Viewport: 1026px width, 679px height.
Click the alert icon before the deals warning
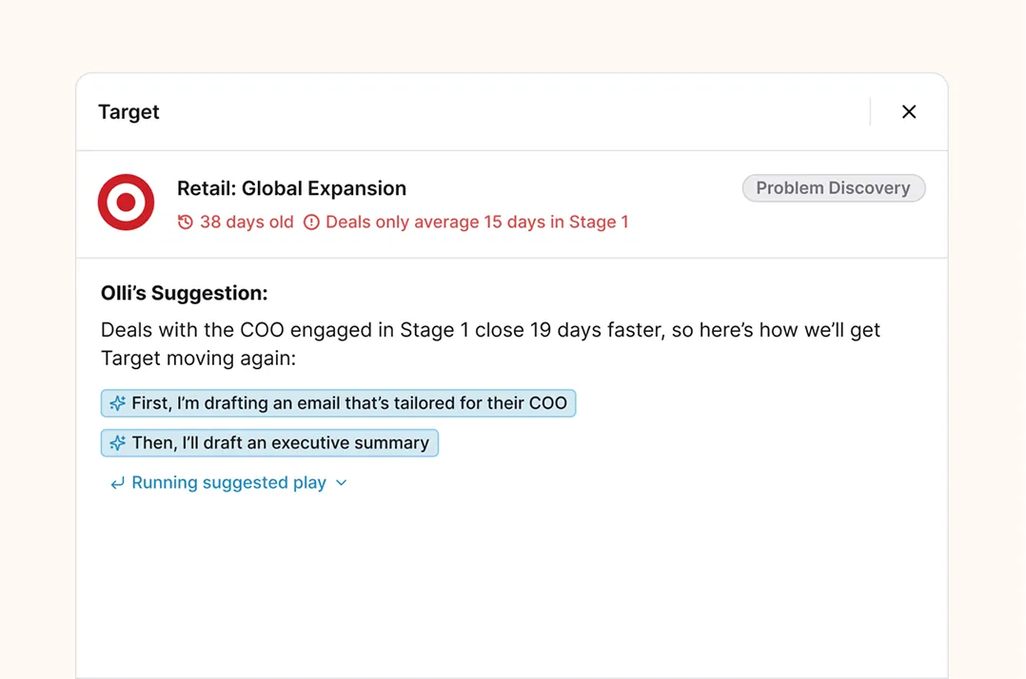311,222
